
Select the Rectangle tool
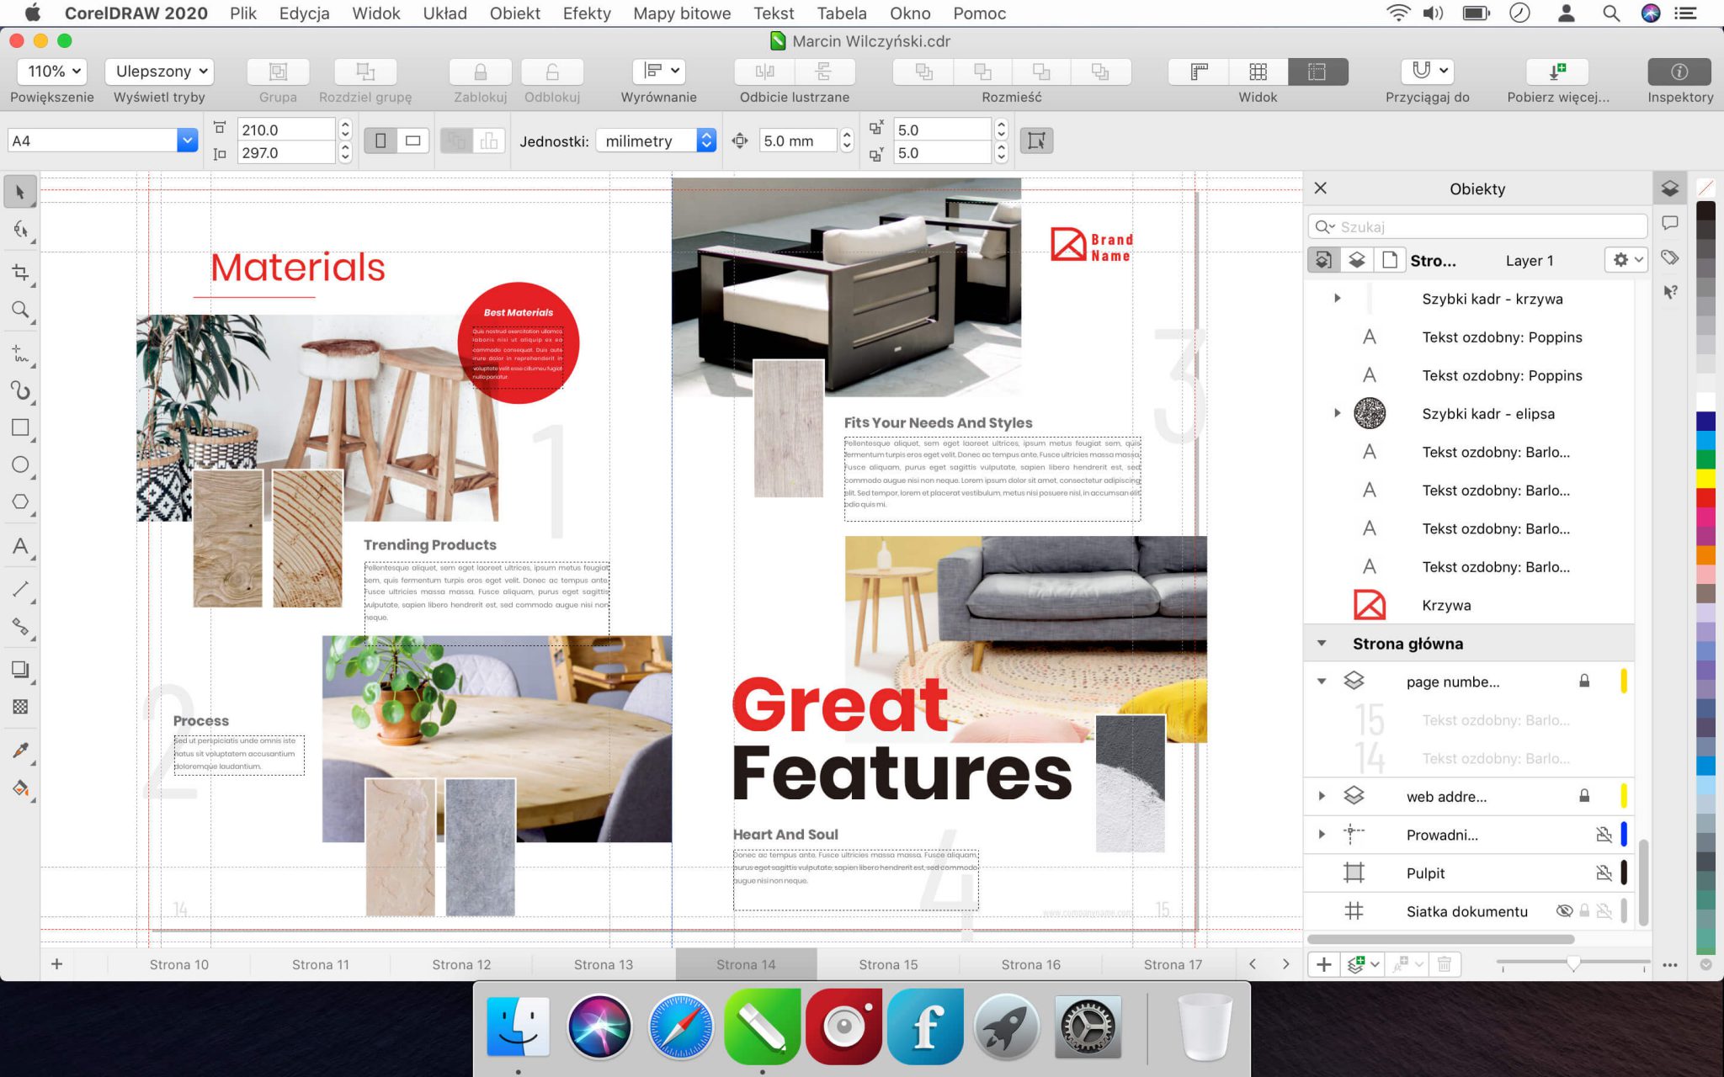click(20, 427)
